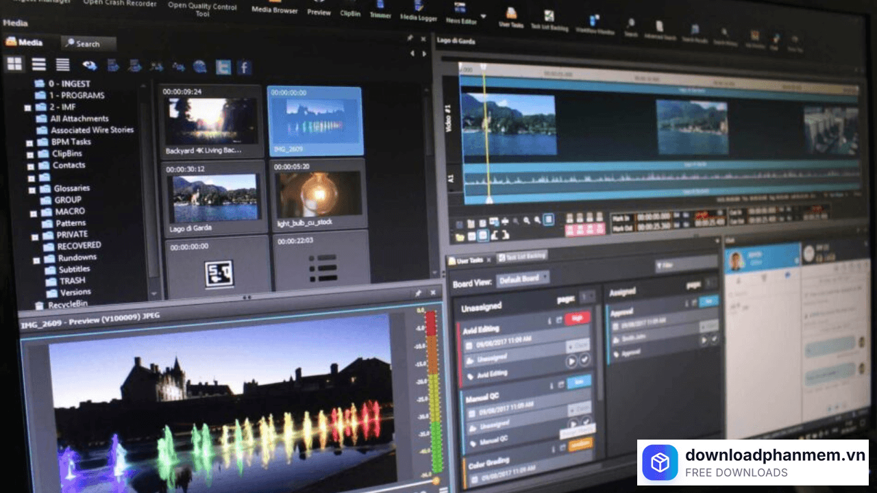This screenshot has width=877, height=493.
Task: Click the Facebook share icon
Action: pos(245,67)
